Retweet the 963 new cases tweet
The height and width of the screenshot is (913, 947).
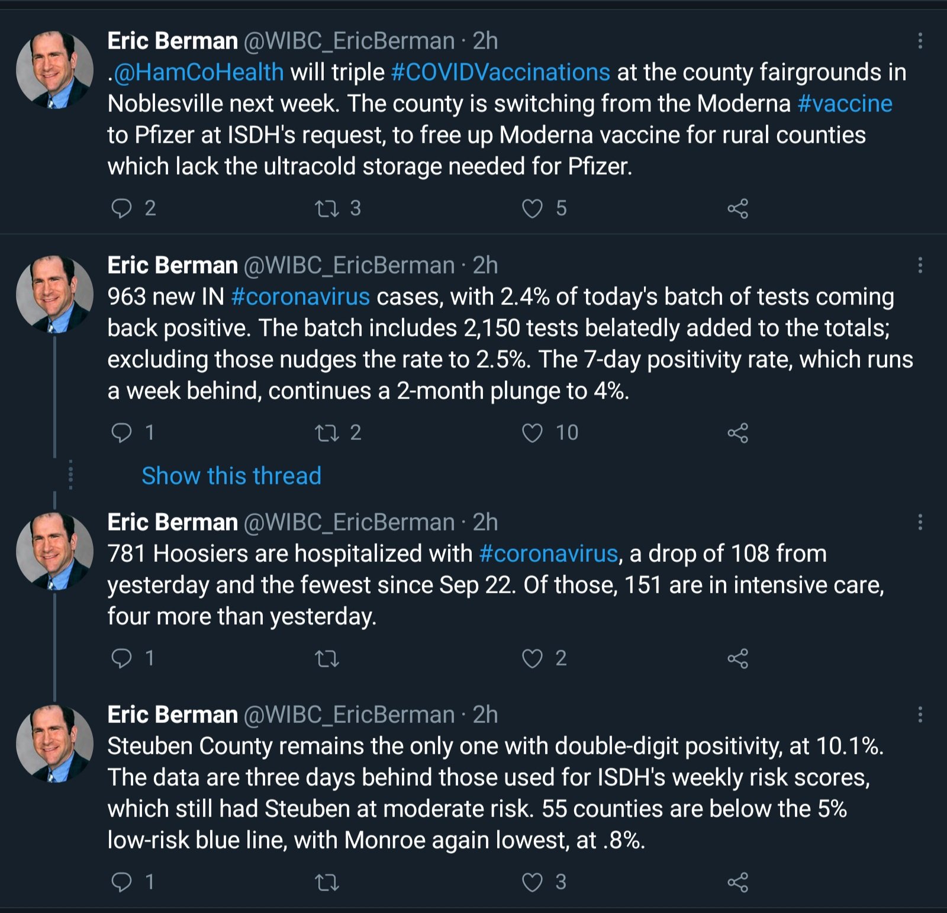pos(327,433)
